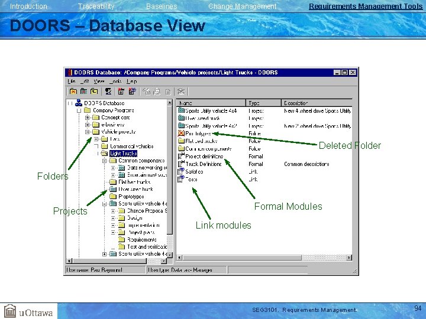Click the Flat bed trucks folder icon in list
The image size is (426, 319).
pyautogui.click(x=181, y=141)
